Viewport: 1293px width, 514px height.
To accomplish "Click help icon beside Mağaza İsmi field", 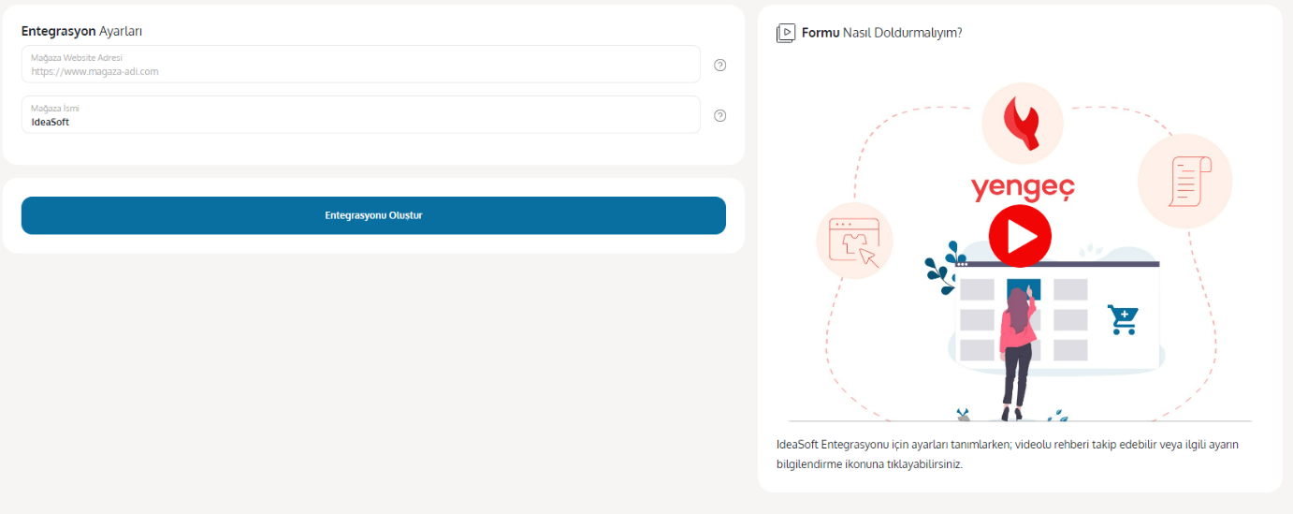I will (719, 115).
